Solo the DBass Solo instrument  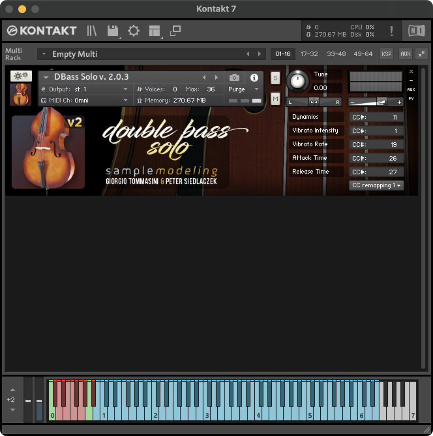[x=275, y=78]
